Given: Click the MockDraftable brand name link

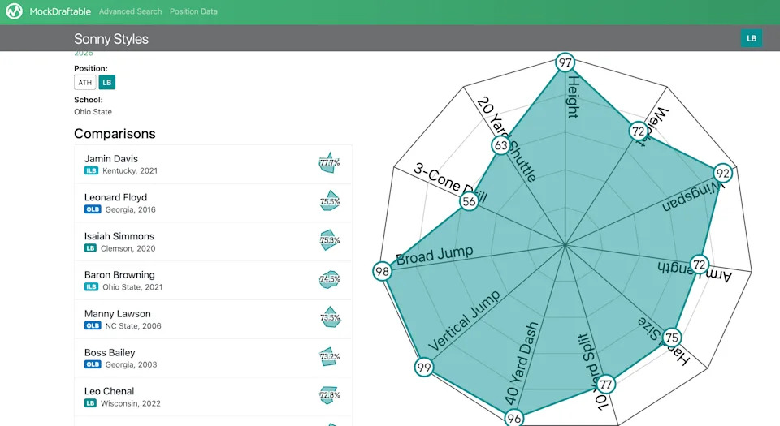Looking at the screenshot, I should tap(59, 12).
